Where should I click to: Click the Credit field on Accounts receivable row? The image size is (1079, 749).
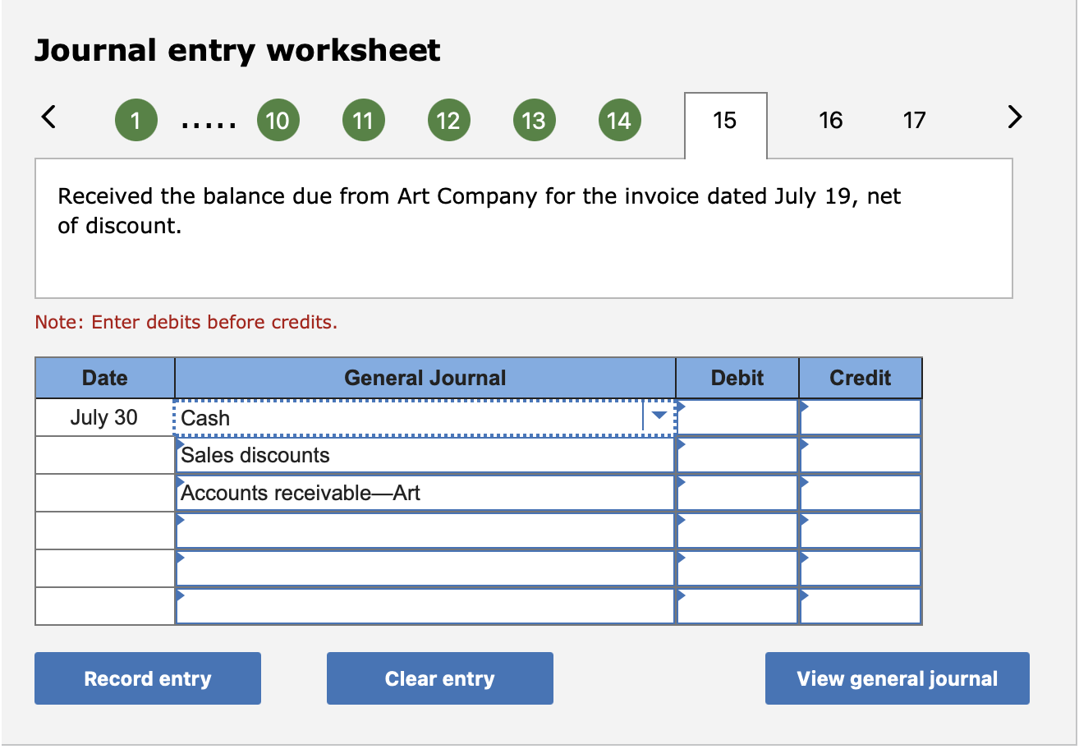[x=860, y=492]
